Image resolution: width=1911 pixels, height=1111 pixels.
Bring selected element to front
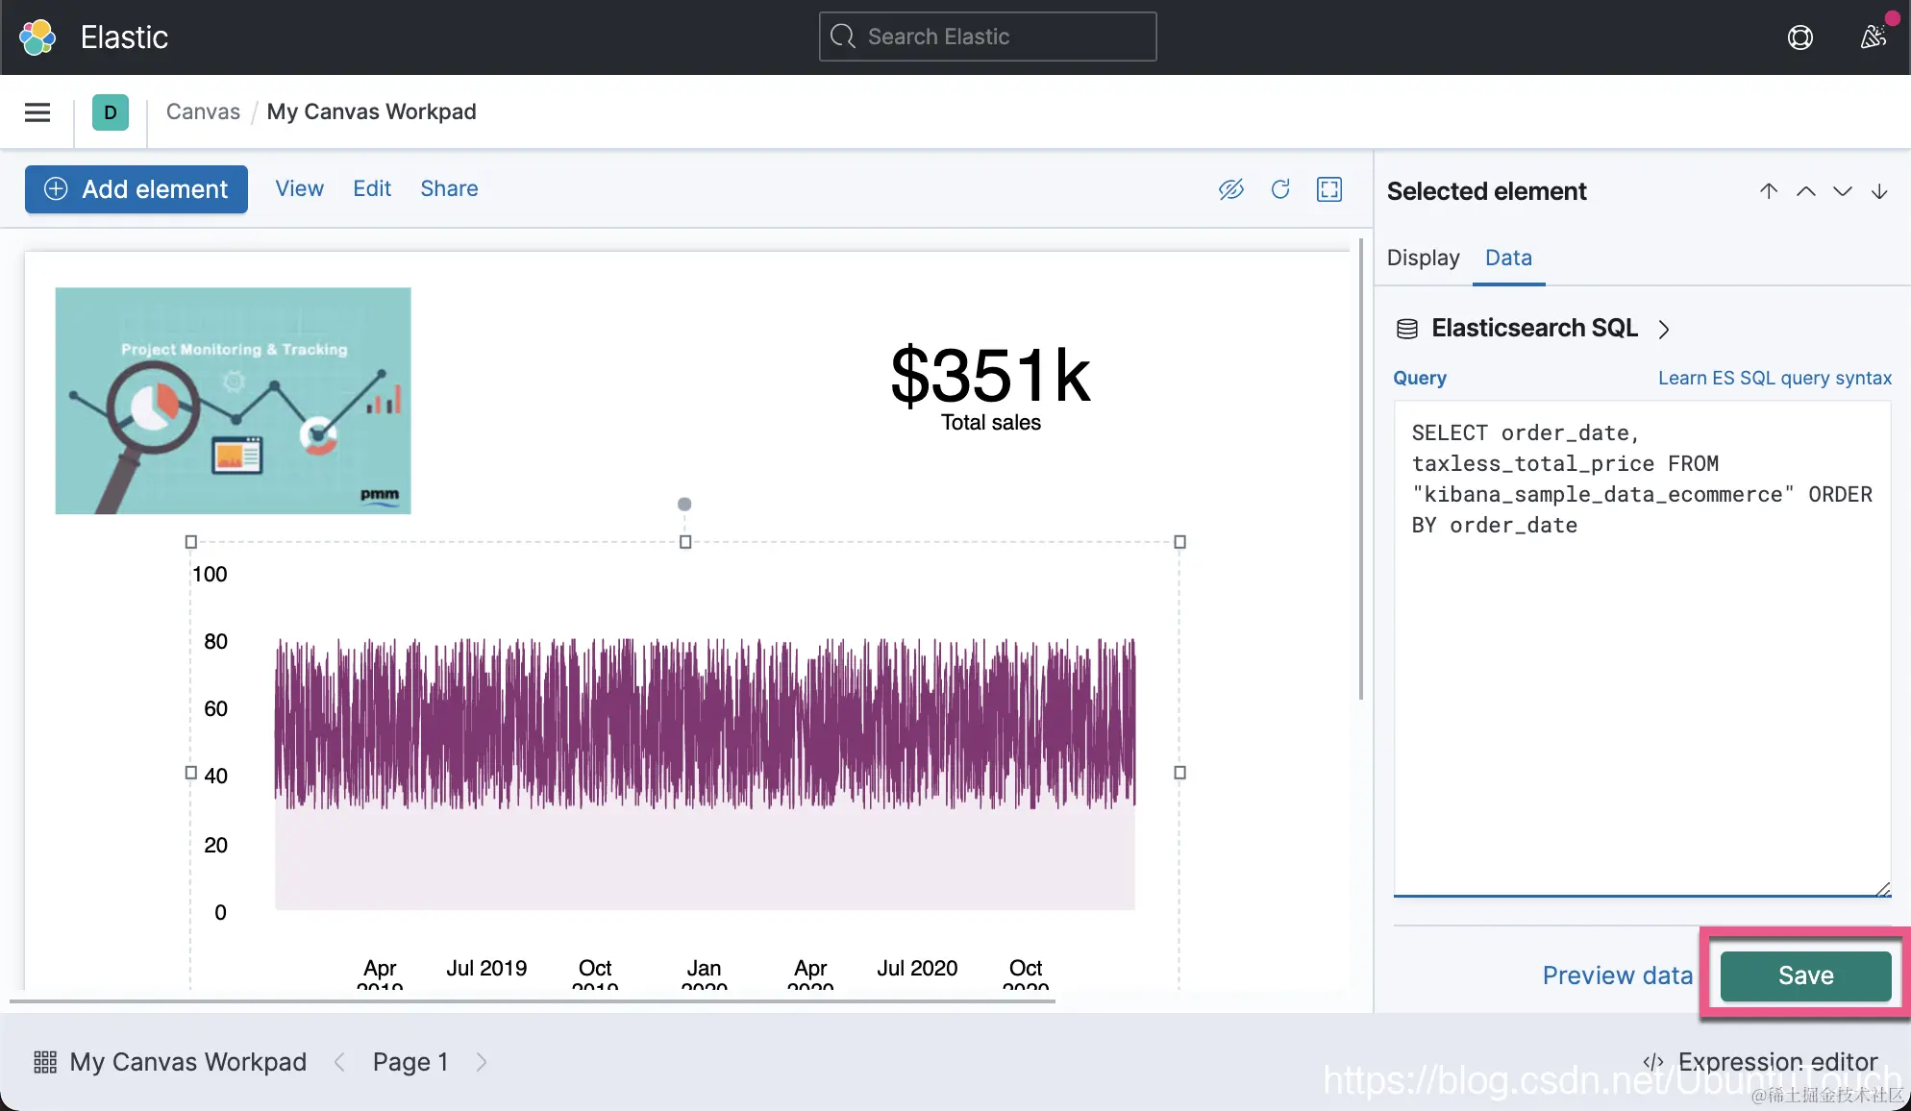click(x=1769, y=191)
